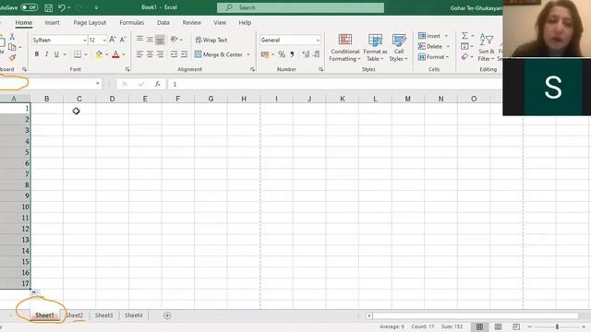Apply the red Font Color

(115, 54)
